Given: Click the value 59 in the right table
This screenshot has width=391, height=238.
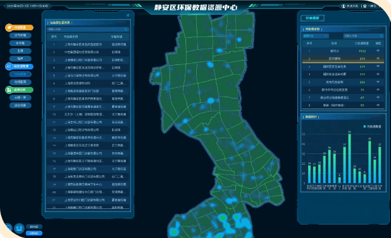Looking at the screenshot, I should coord(362,105).
